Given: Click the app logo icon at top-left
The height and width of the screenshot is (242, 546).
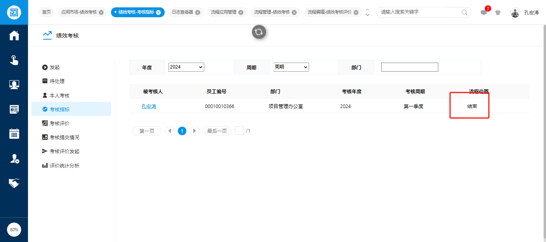Looking at the screenshot, I should click(14, 12).
